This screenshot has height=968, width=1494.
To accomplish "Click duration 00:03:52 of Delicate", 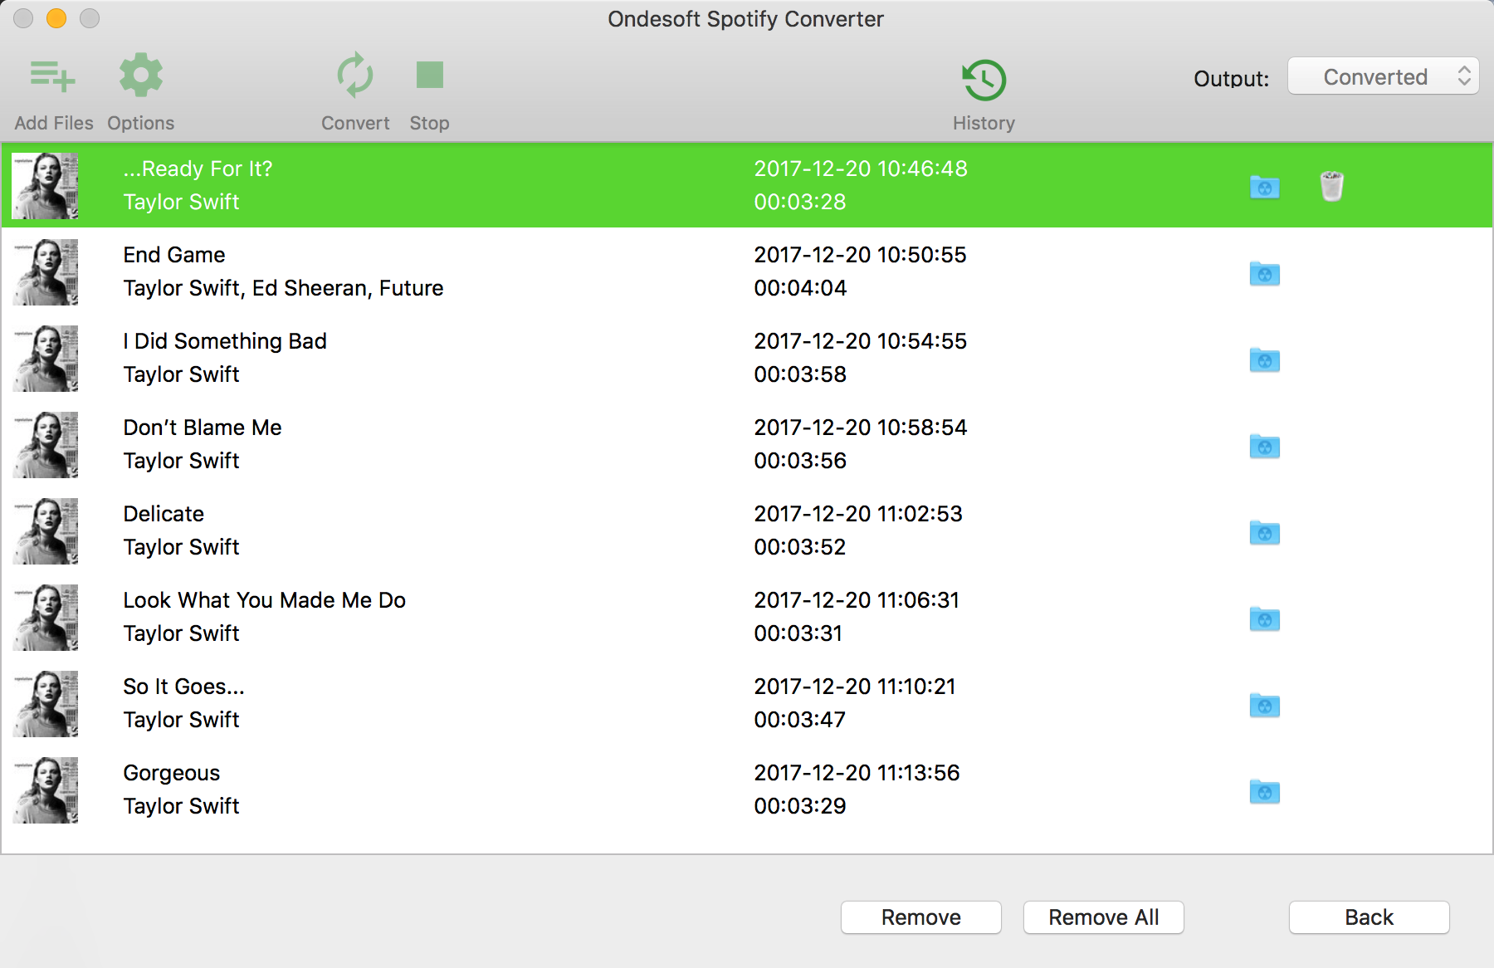I will [x=800, y=547].
